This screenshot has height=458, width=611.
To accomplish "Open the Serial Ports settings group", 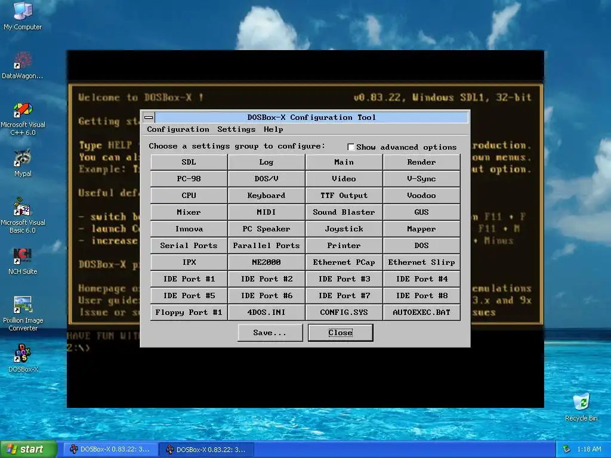I will coord(189,246).
